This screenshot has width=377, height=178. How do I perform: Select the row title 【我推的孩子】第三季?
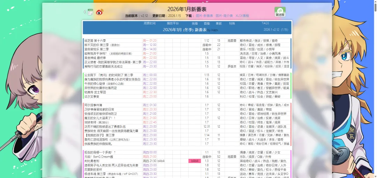coord(99,135)
